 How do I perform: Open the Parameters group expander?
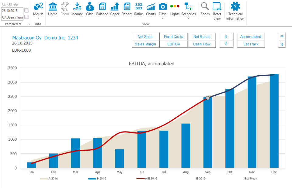(x=29, y=24)
